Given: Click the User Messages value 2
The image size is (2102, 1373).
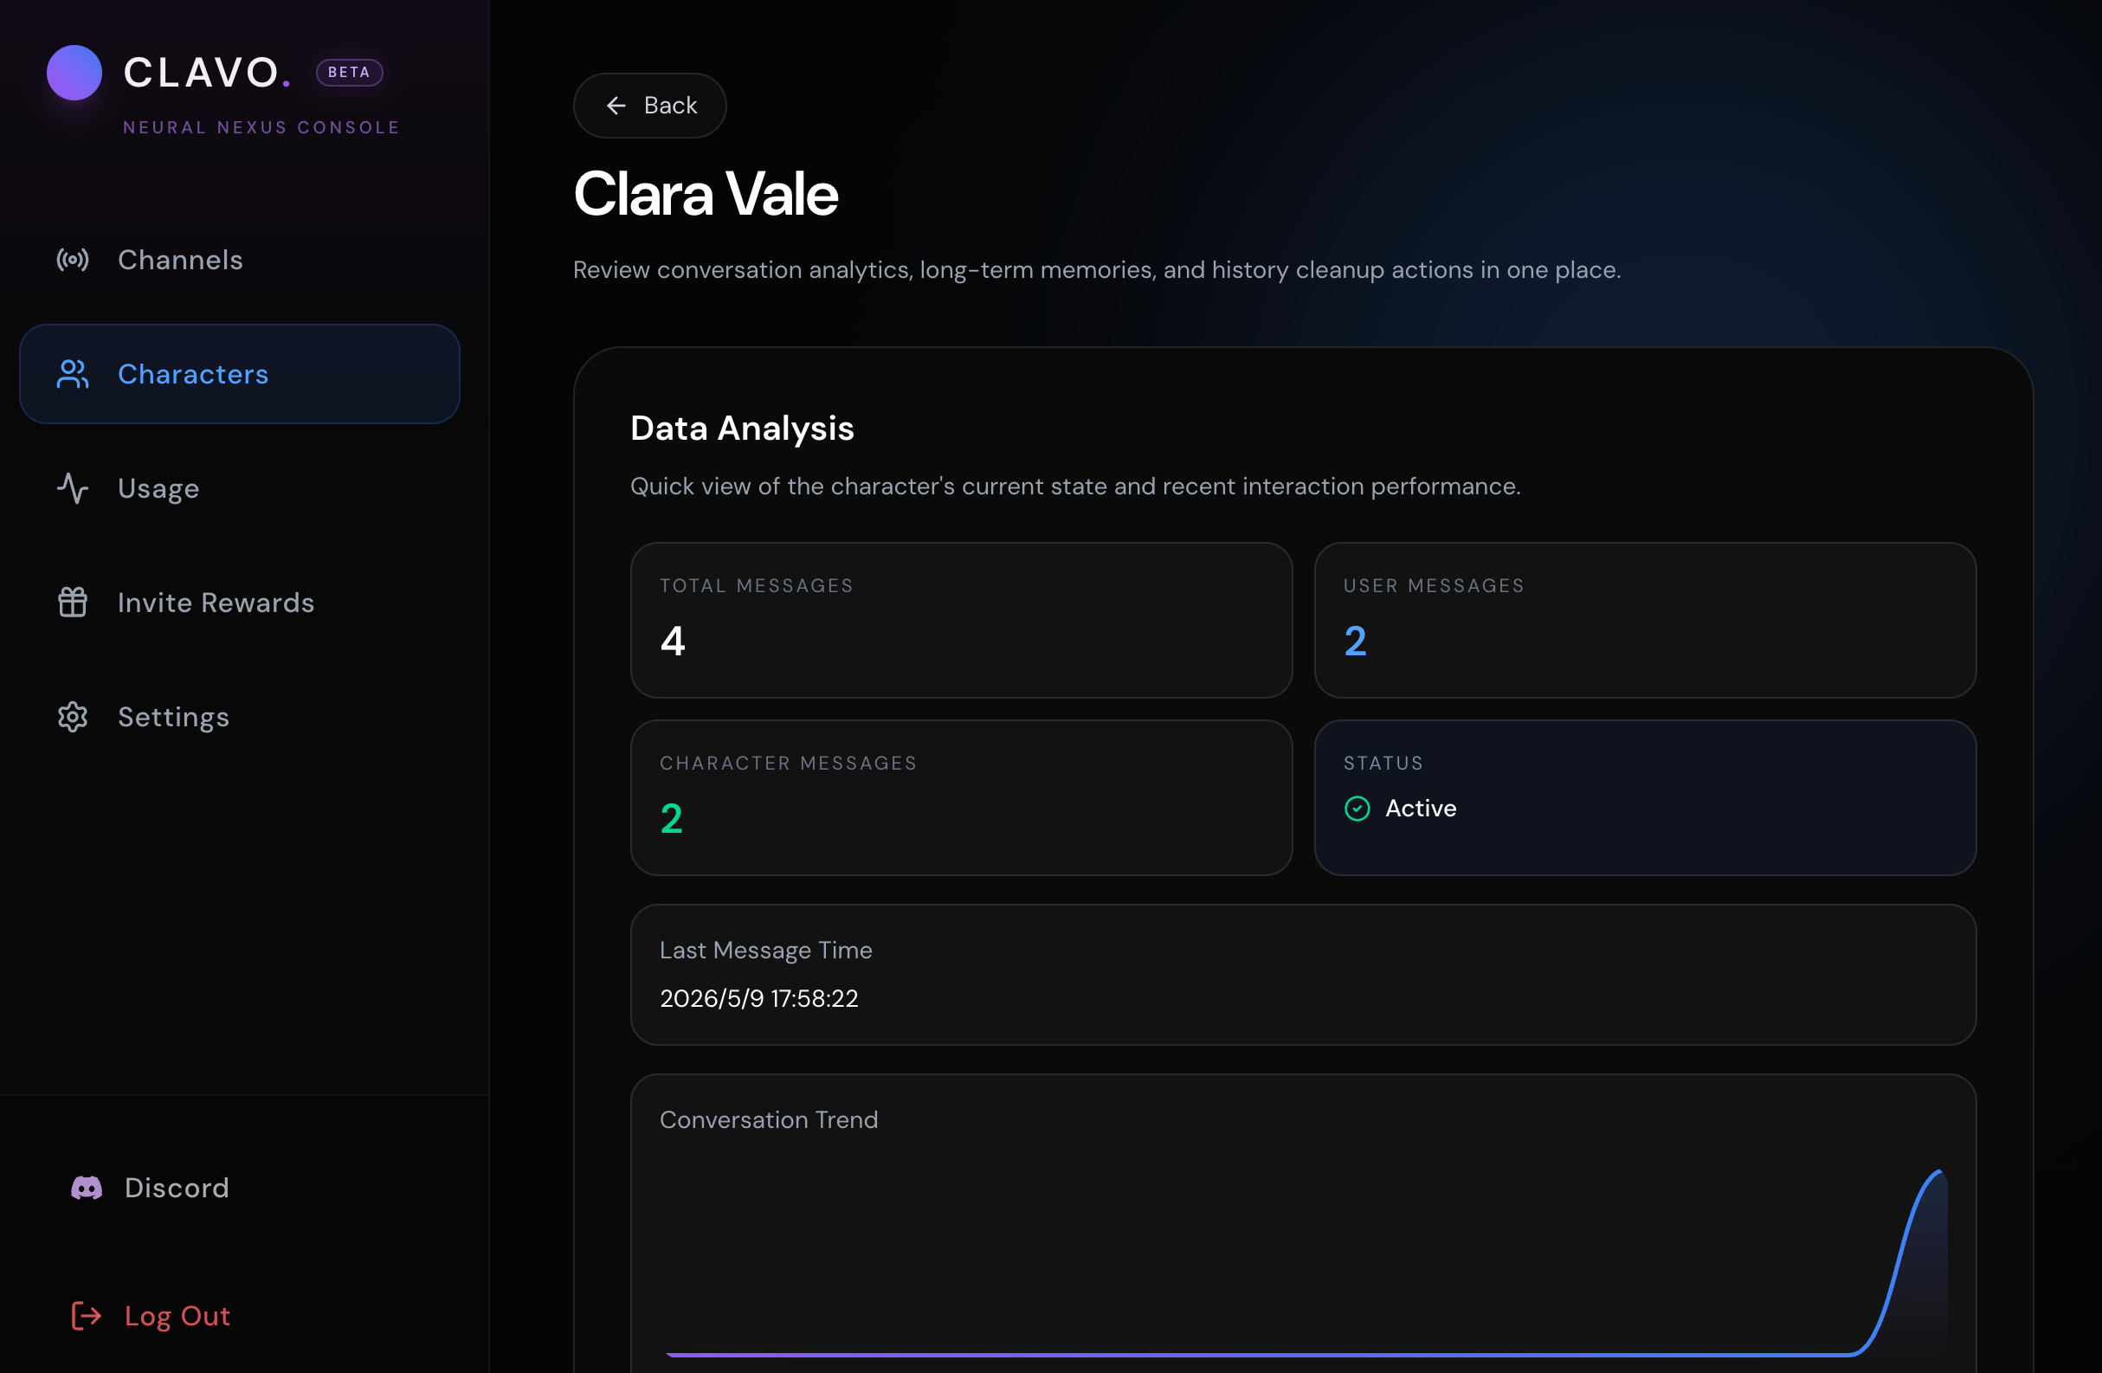Looking at the screenshot, I should point(1356,640).
